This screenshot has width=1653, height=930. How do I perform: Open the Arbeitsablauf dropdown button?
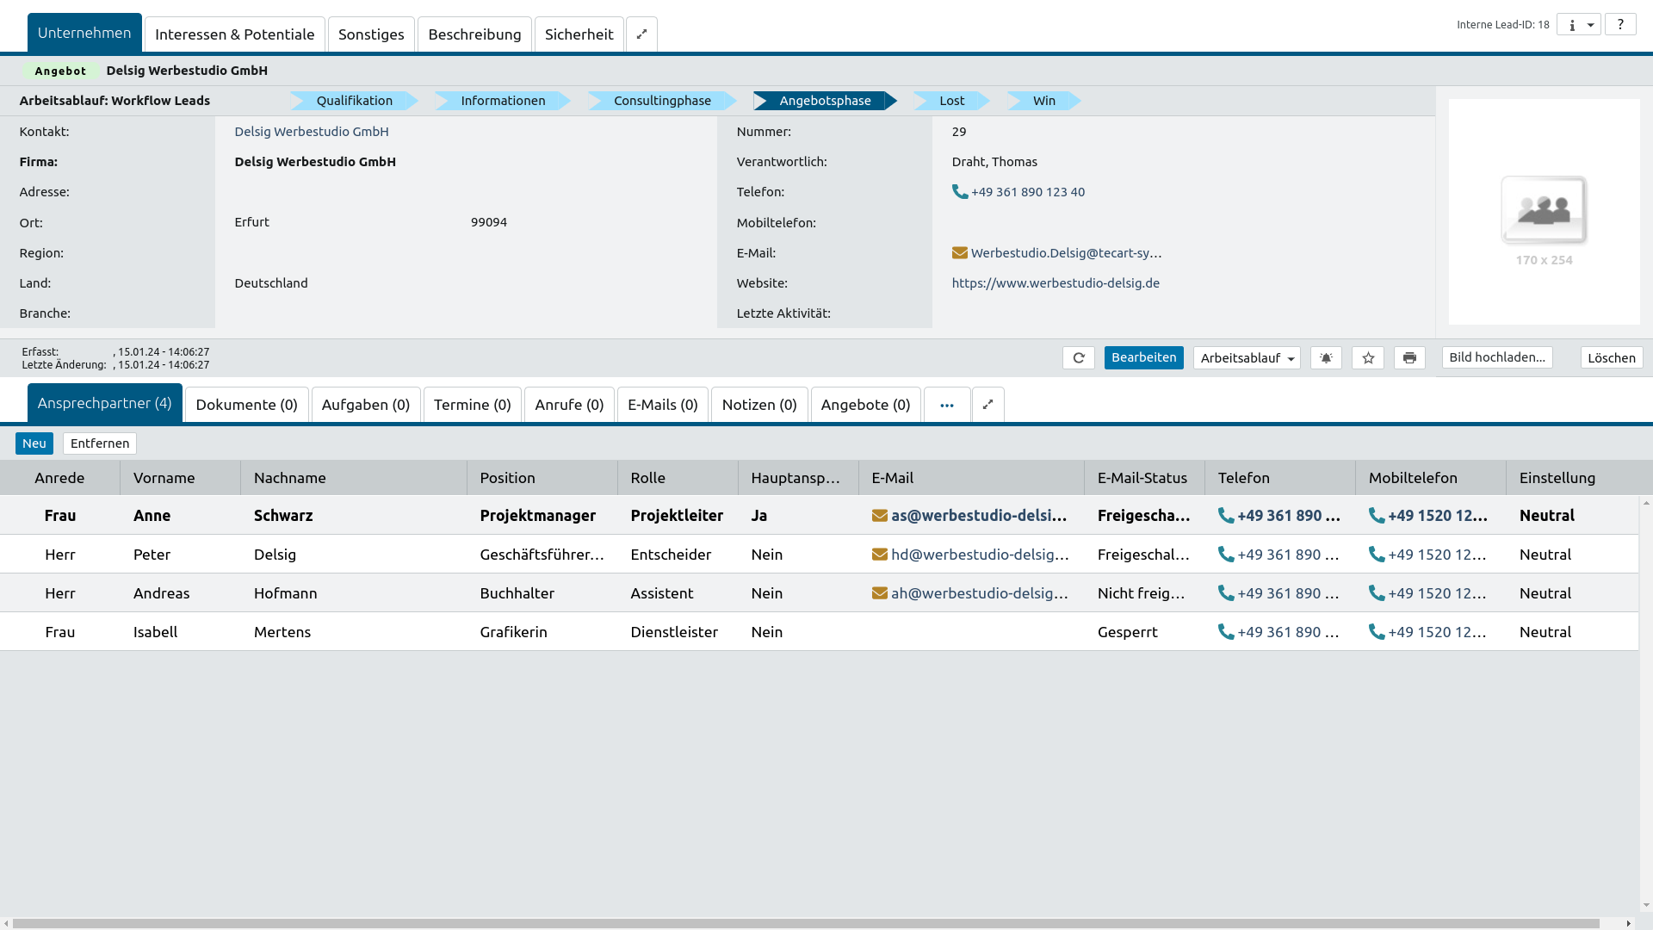[x=1247, y=358]
